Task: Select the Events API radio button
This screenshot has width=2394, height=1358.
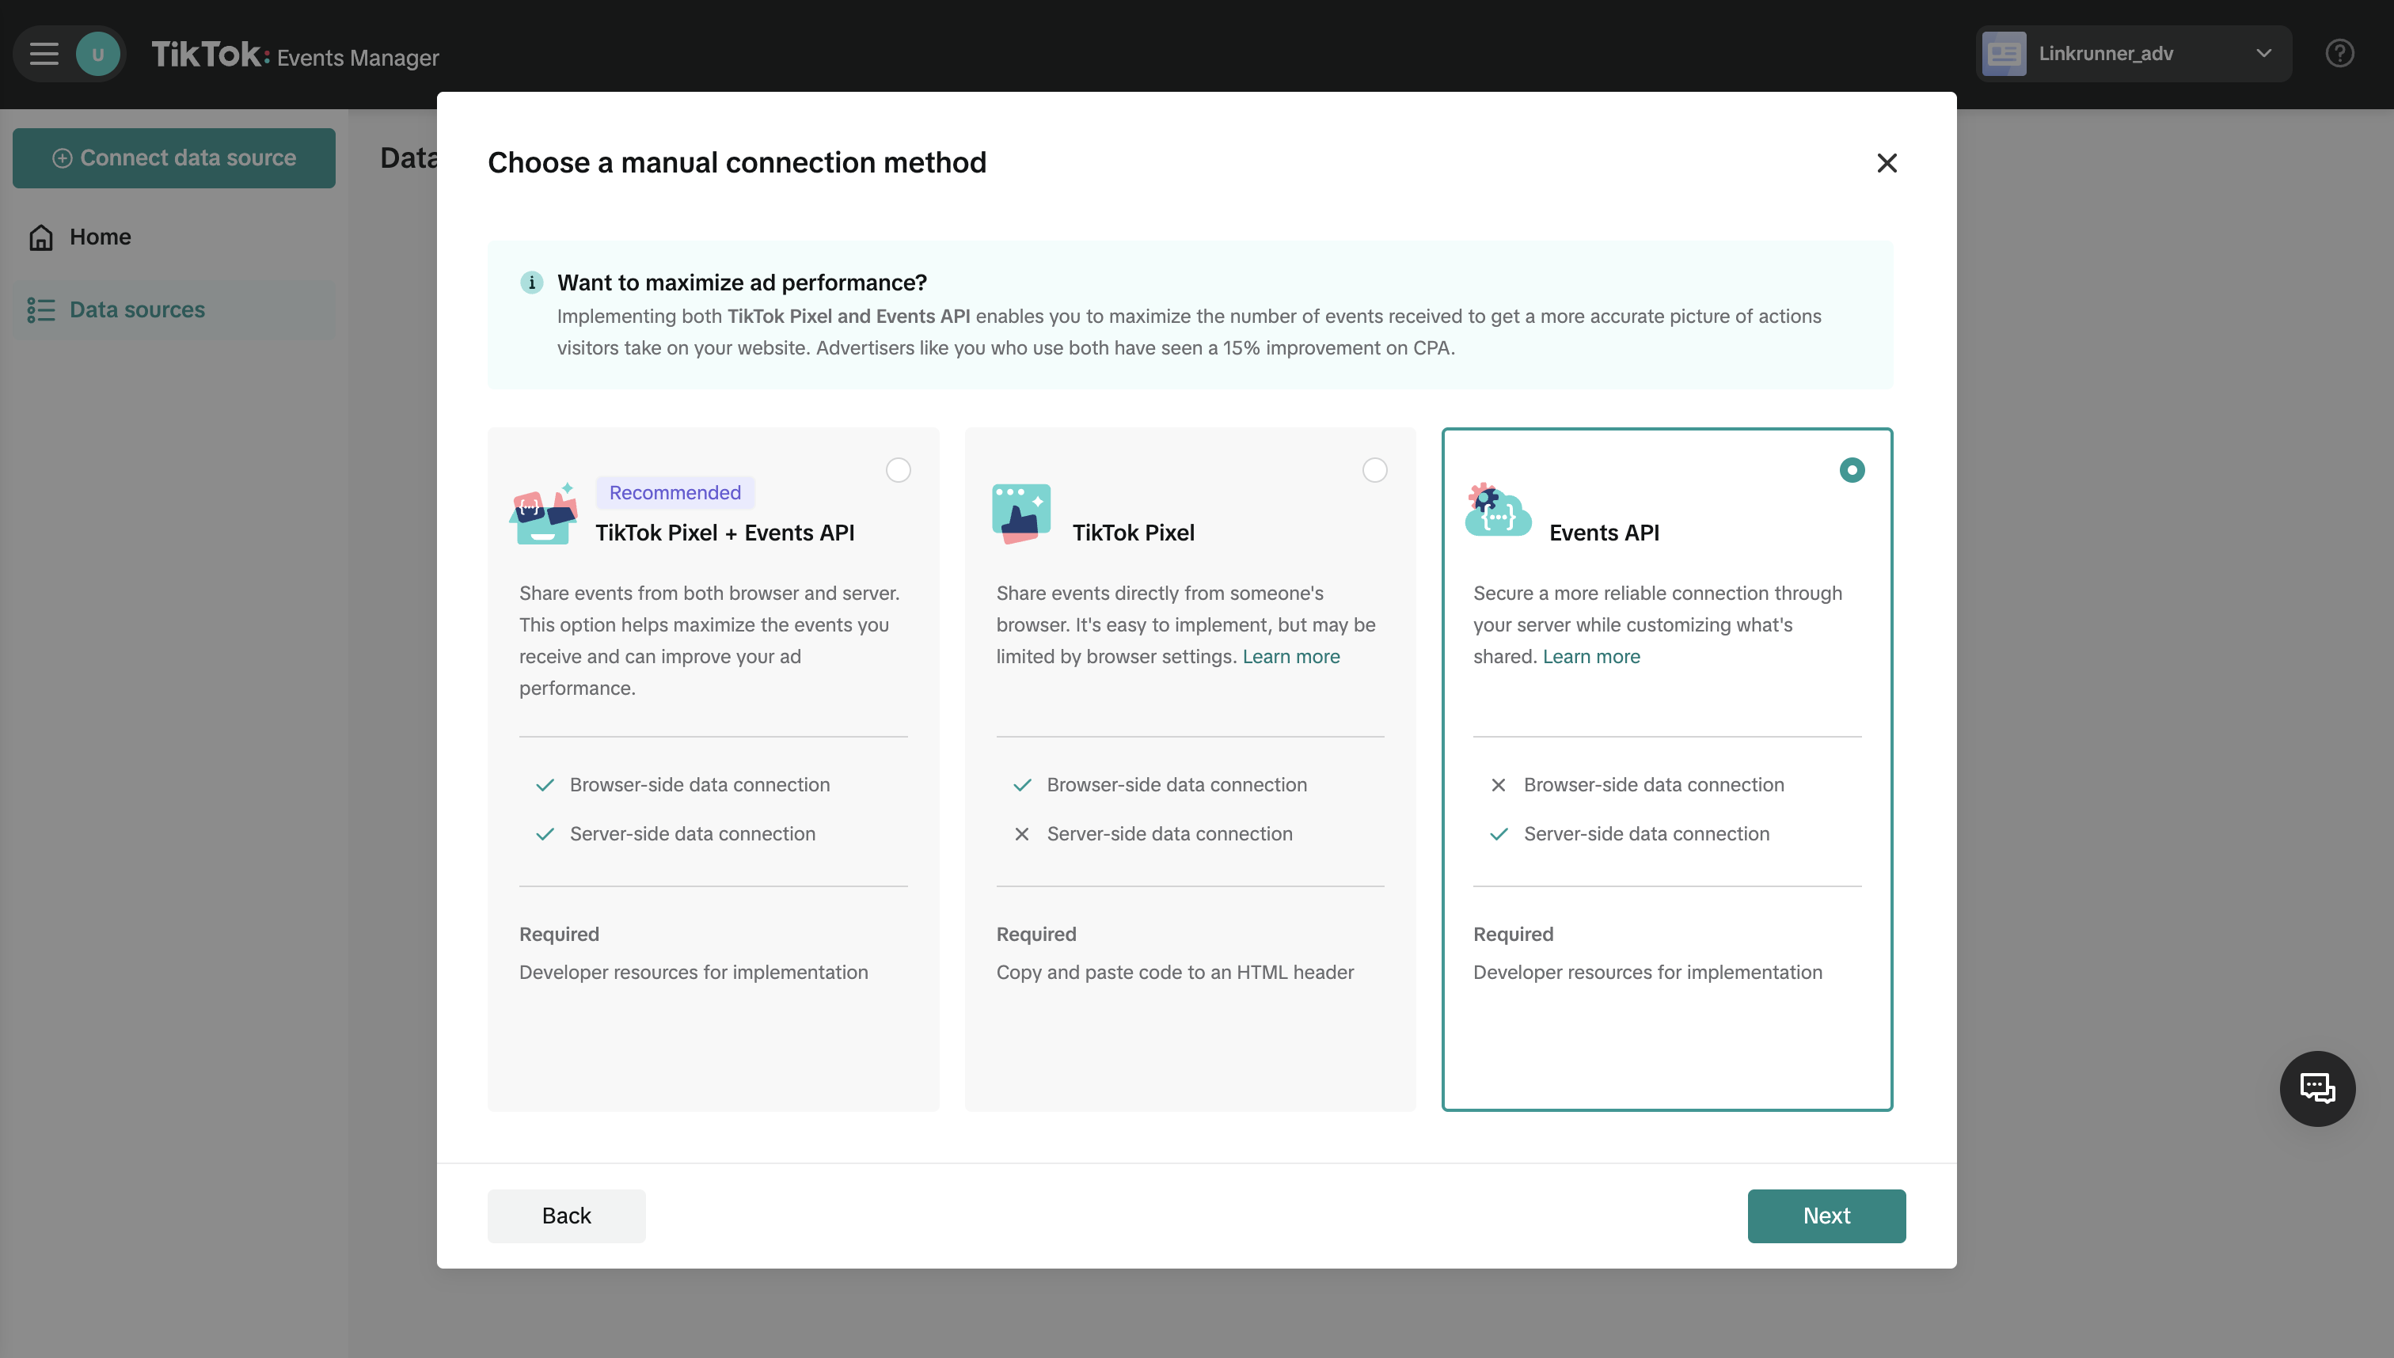Action: [x=1852, y=470]
